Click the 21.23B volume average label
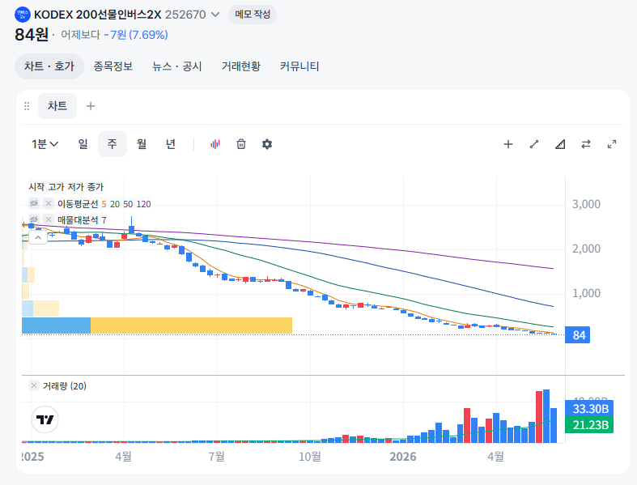The height and width of the screenshot is (485, 637). point(589,425)
